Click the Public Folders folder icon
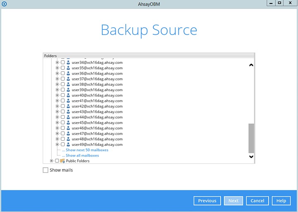 coord(62,161)
